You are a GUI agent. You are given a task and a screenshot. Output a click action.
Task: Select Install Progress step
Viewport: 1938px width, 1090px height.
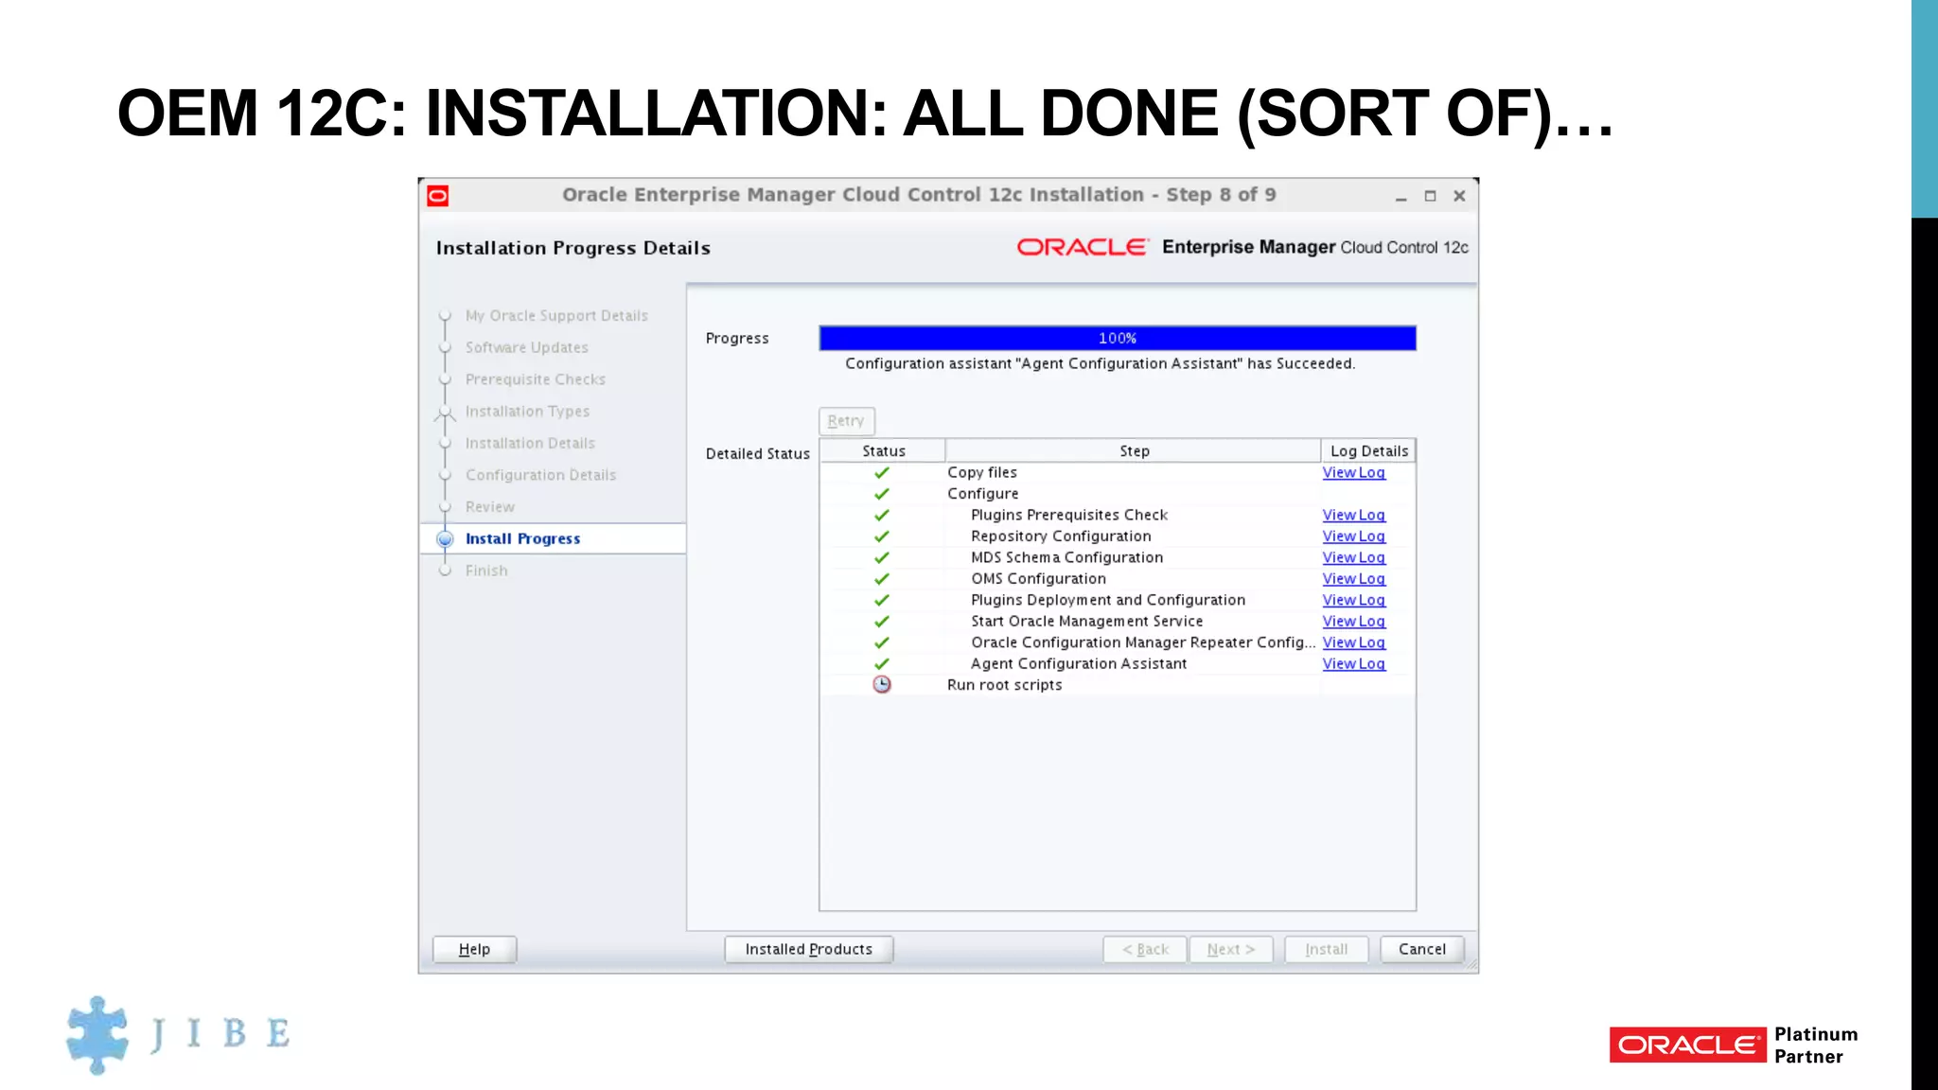click(x=522, y=538)
